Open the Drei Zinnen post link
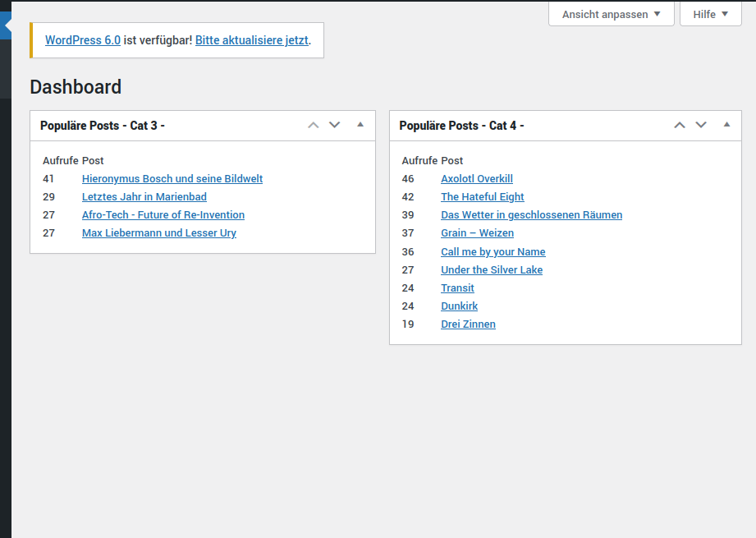Viewport: 756px width, 538px height. [468, 324]
